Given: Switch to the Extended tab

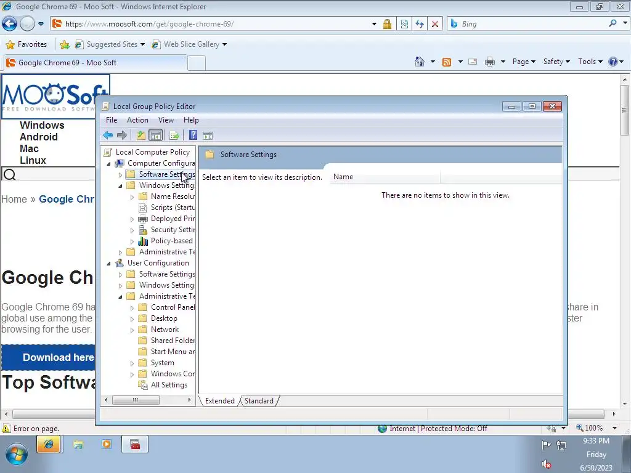Looking at the screenshot, I should click(220, 400).
